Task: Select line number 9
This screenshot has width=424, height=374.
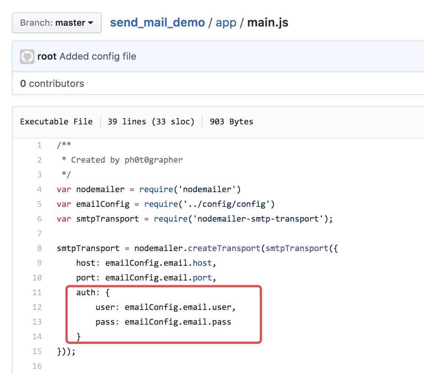Action: coord(39,263)
